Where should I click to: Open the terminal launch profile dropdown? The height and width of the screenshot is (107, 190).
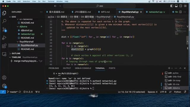(x=172, y=68)
